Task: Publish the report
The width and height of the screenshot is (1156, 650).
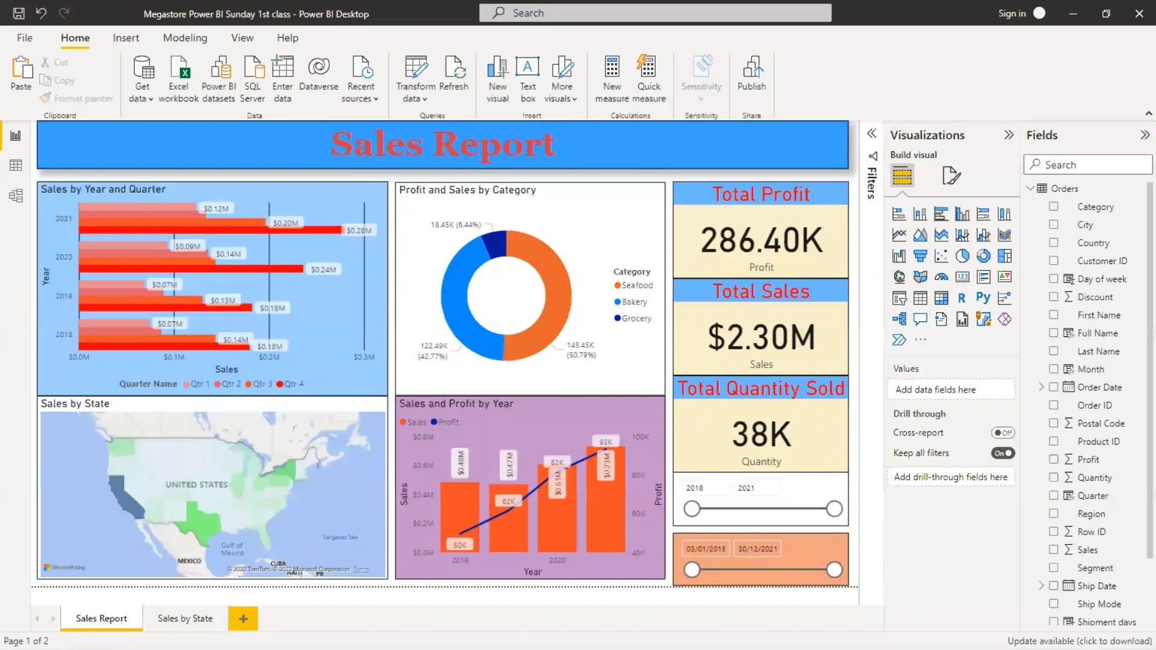Action: point(751,74)
